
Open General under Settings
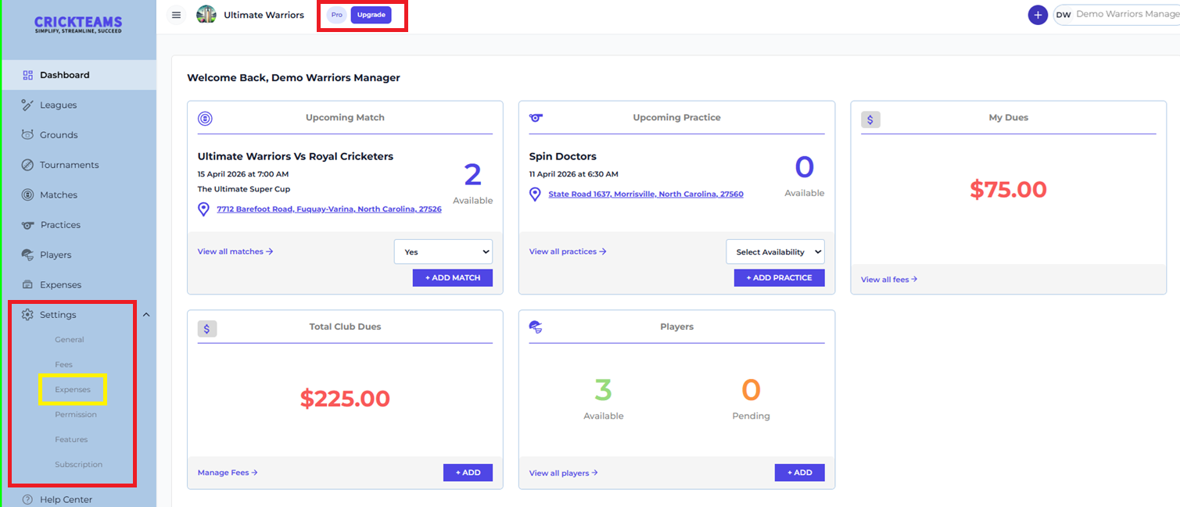click(70, 340)
